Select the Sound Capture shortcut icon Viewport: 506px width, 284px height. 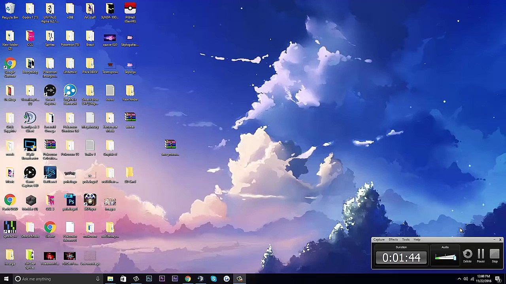50,95
